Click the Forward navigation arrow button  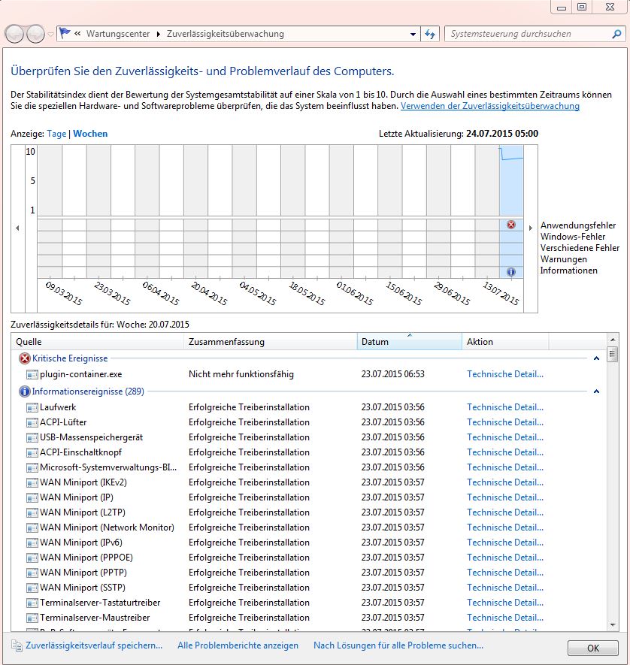pyautogui.click(x=35, y=34)
